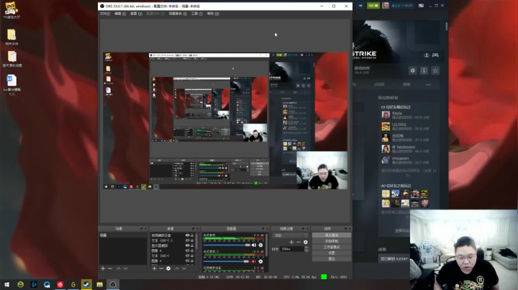
Task: Open the 文件 menu in OBS
Action: 105,14
